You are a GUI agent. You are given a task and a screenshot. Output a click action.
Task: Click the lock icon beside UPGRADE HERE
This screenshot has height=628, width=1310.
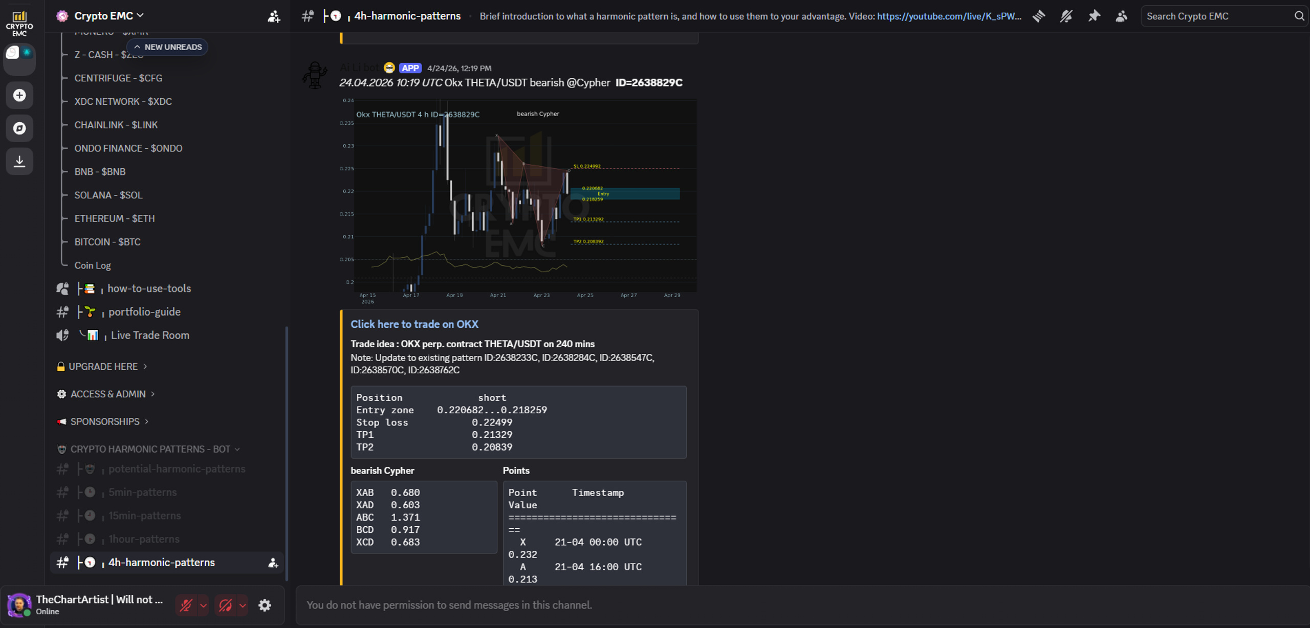[61, 367]
